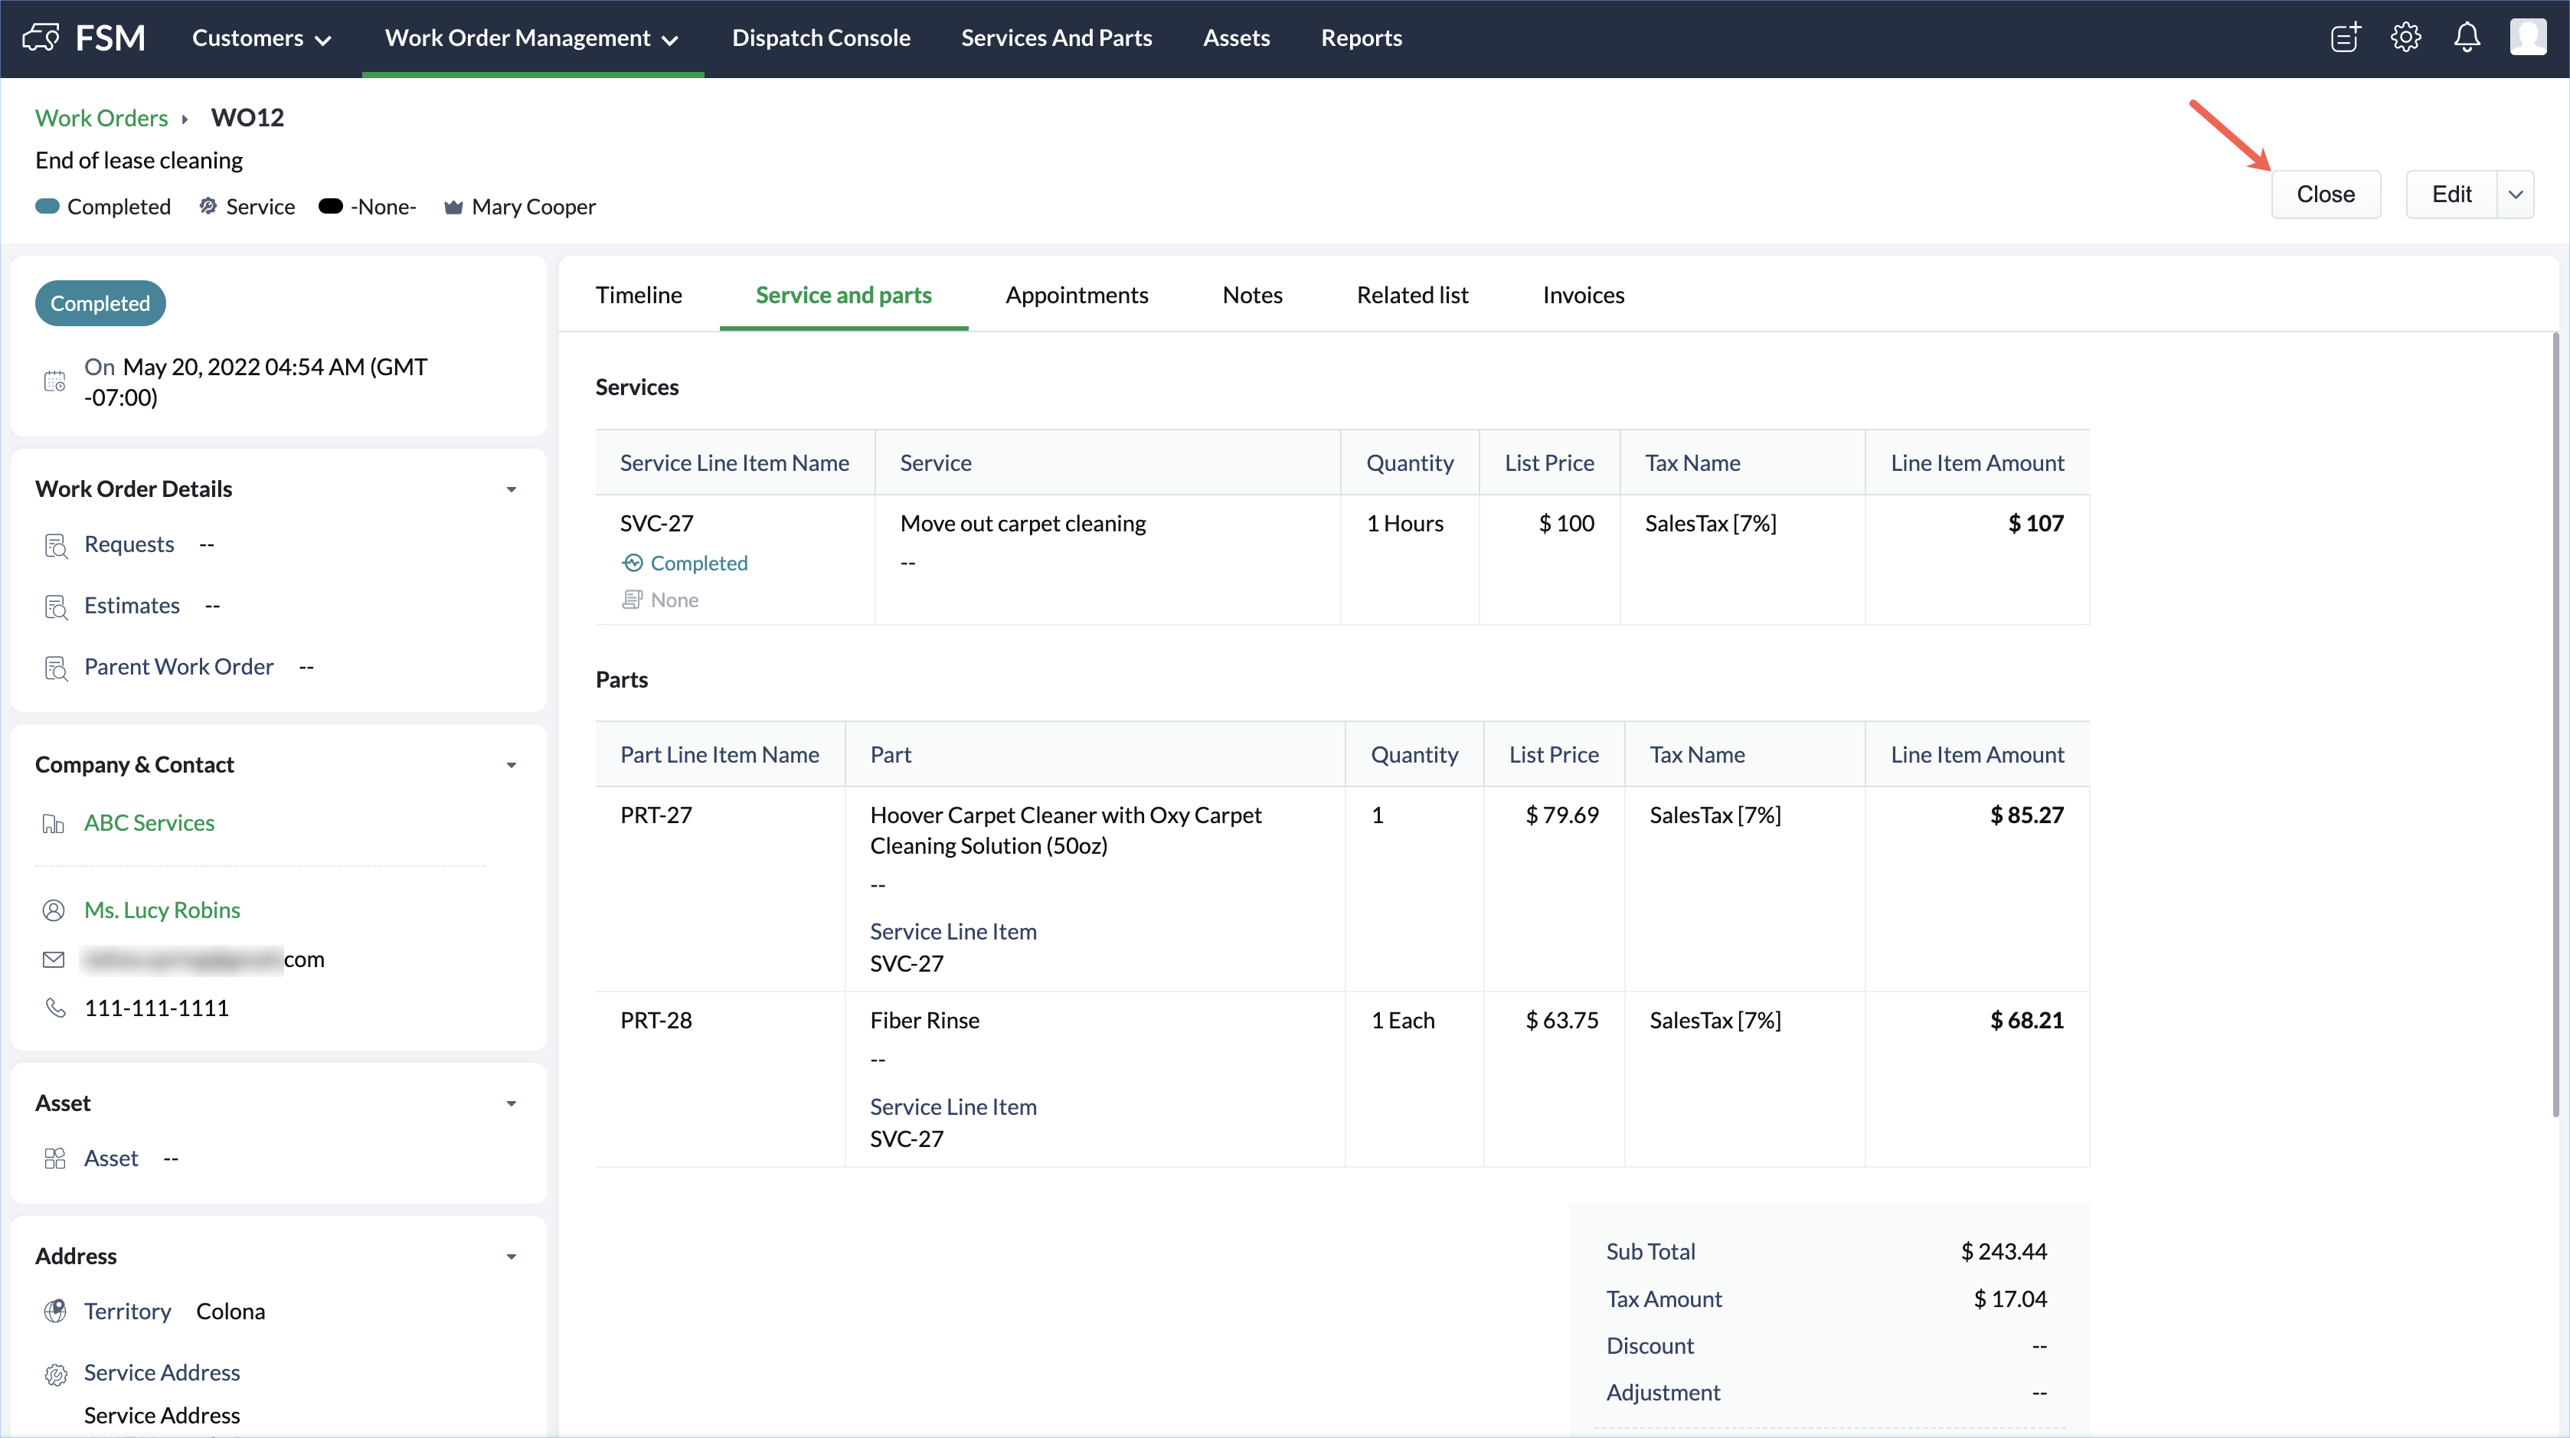The image size is (2570, 1438).
Task: Open the settings gear icon
Action: pos(2405,38)
